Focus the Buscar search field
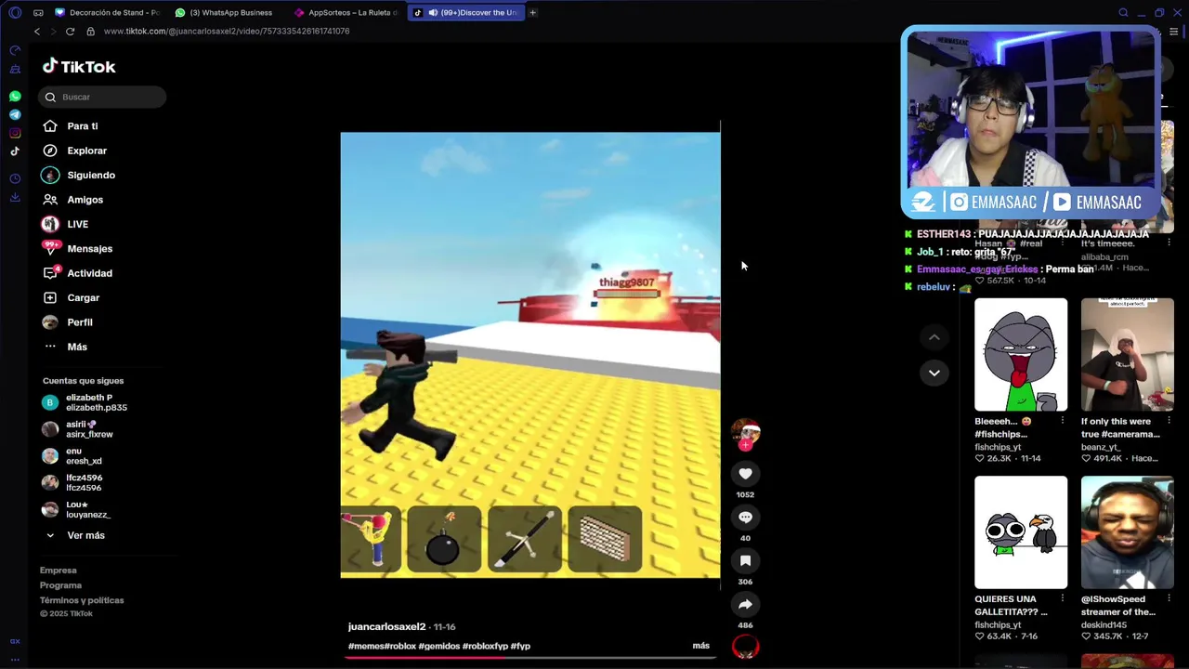 pos(103,97)
